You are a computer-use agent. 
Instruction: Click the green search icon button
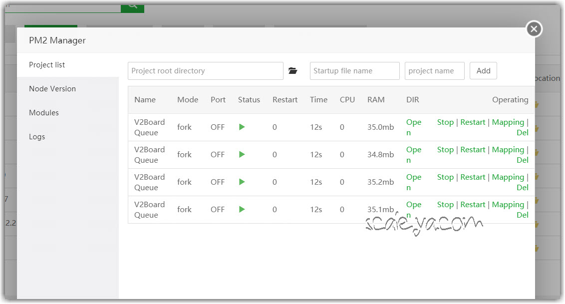pos(133,5)
